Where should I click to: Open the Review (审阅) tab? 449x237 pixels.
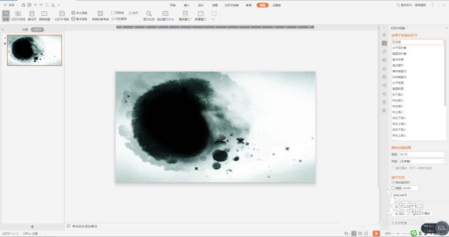point(249,5)
